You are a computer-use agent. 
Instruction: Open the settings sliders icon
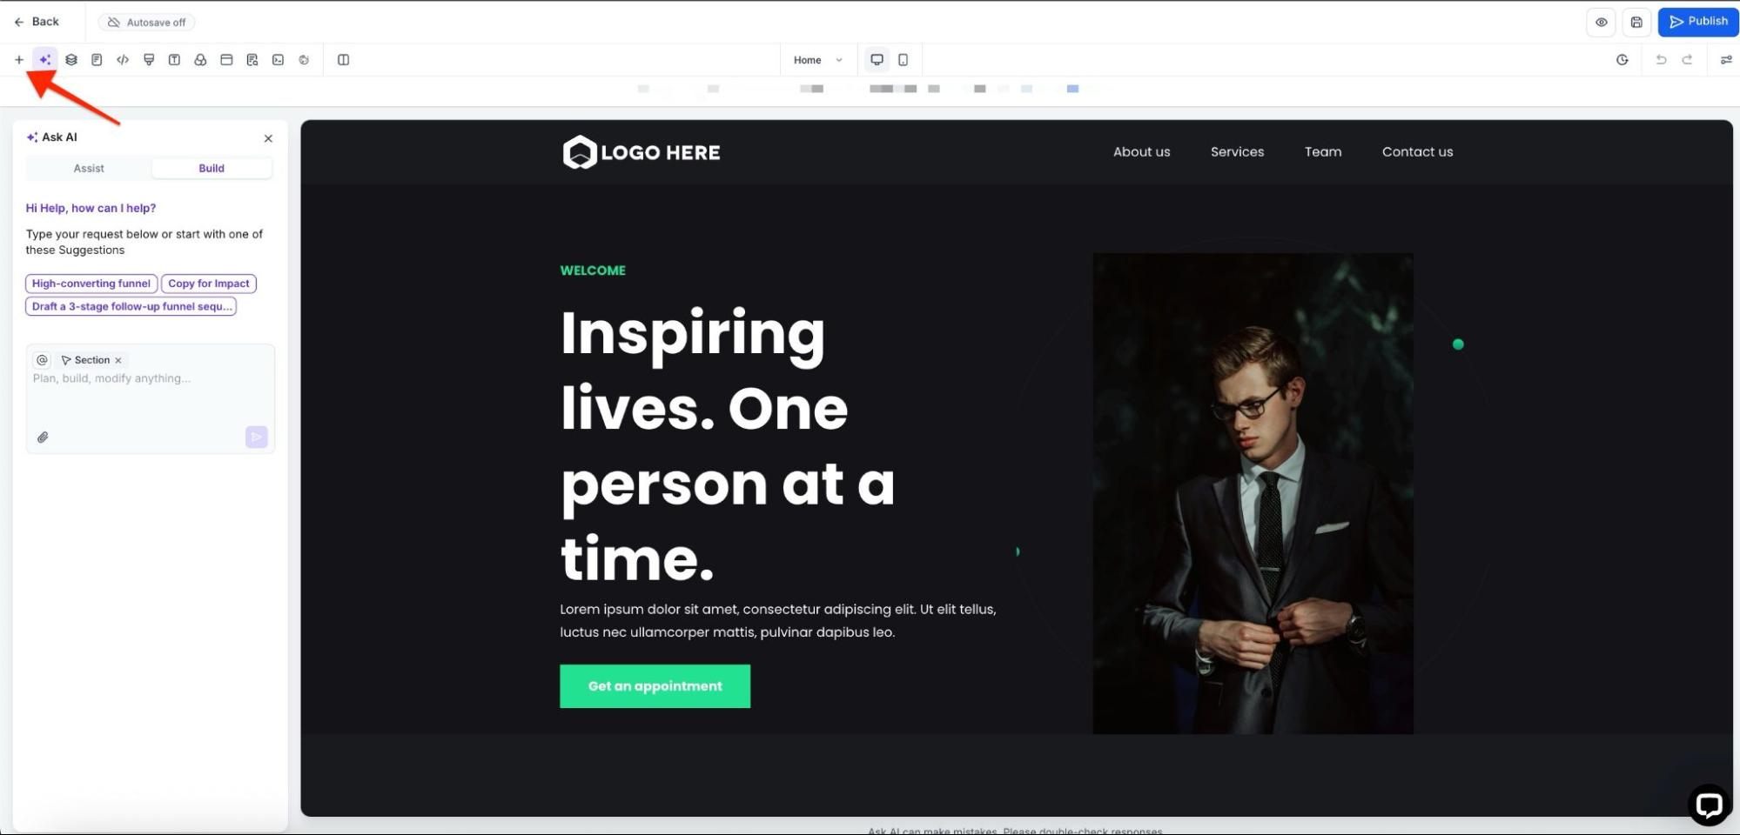click(1726, 60)
